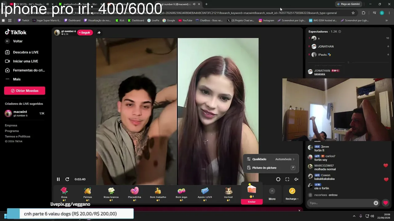Pause the live stream
Image resolution: width=394 pixels, height=221 pixels.
tap(58, 179)
